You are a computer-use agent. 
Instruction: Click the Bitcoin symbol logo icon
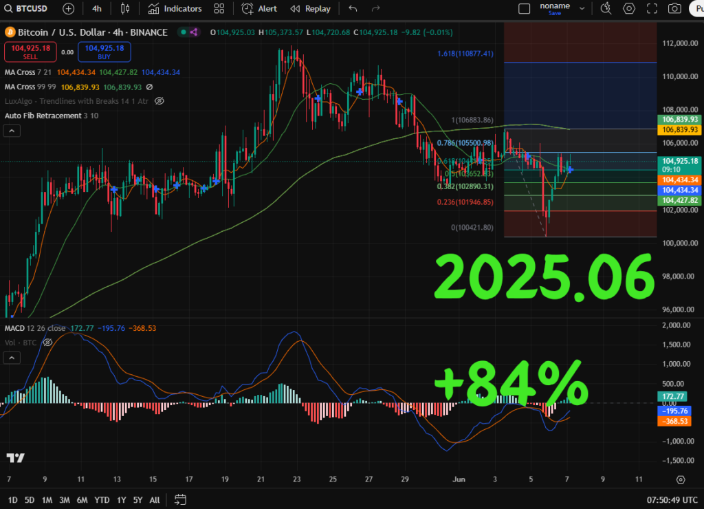[10, 32]
